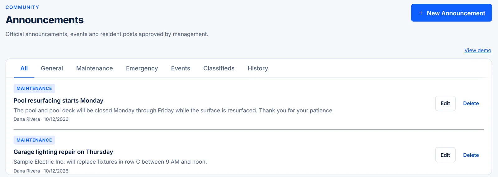
Task: Delete the Pool resurfacing announcement
Action: [471, 103]
